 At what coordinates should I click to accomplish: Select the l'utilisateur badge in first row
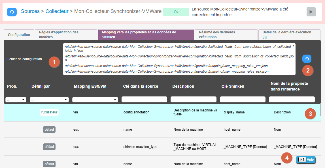(49, 112)
